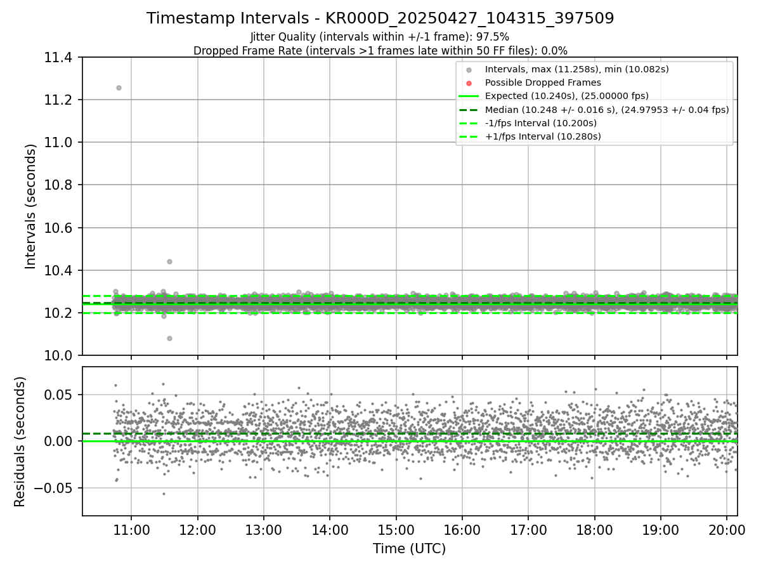Click the '12:00' time tick label

pos(197,530)
